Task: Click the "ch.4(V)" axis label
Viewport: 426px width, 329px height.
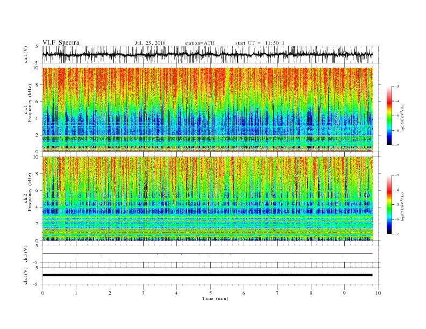Action: click(x=26, y=276)
